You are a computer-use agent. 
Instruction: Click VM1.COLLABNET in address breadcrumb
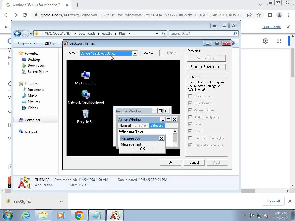(x=58, y=33)
